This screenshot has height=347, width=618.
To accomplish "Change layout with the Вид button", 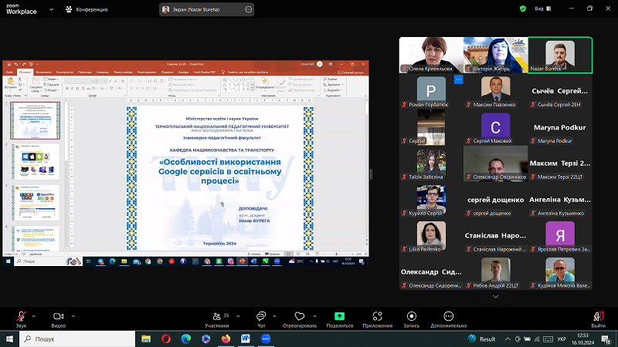I will 543,8.
